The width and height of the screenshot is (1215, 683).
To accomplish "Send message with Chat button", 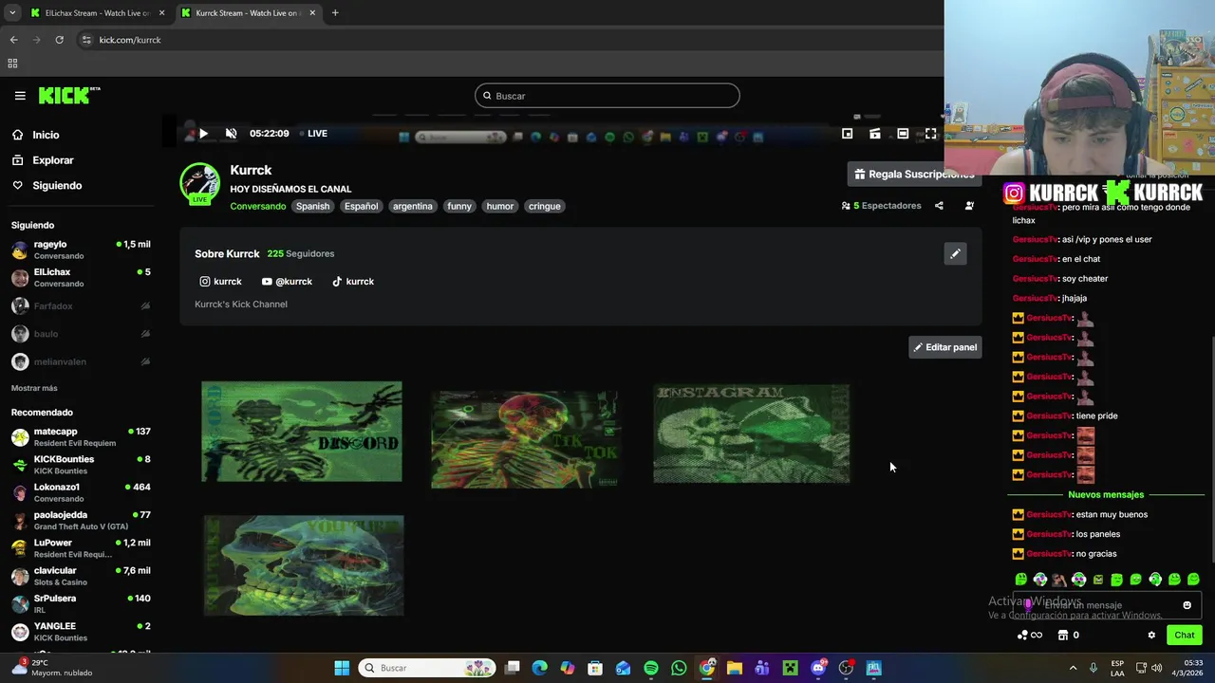I will [1185, 636].
